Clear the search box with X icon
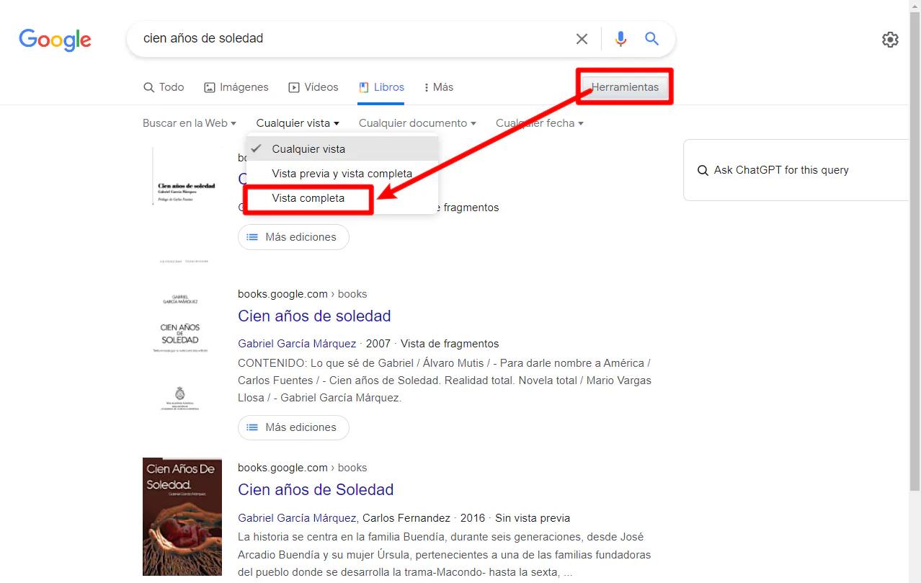 coord(582,39)
